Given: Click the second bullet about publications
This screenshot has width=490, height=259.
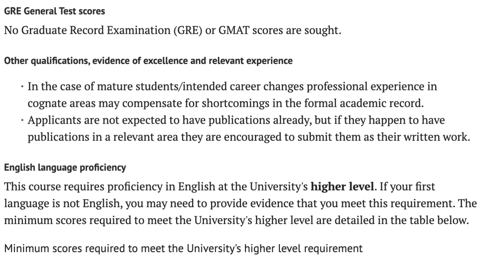Looking at the screenshot, I should [249, 129].
